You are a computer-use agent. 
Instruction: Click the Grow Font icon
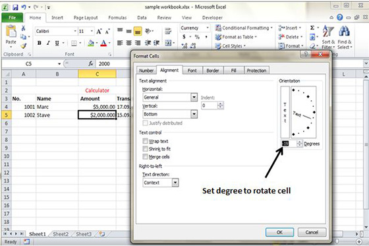coord(99,31)
